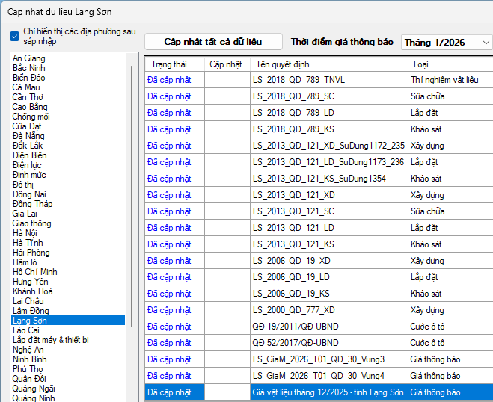Click the 'Cập nhật tất cả dữ liệu' button

[213, 42]
